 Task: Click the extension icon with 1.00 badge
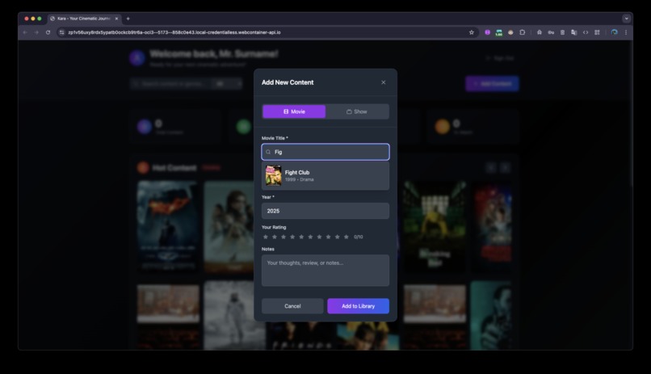(499, 32)
